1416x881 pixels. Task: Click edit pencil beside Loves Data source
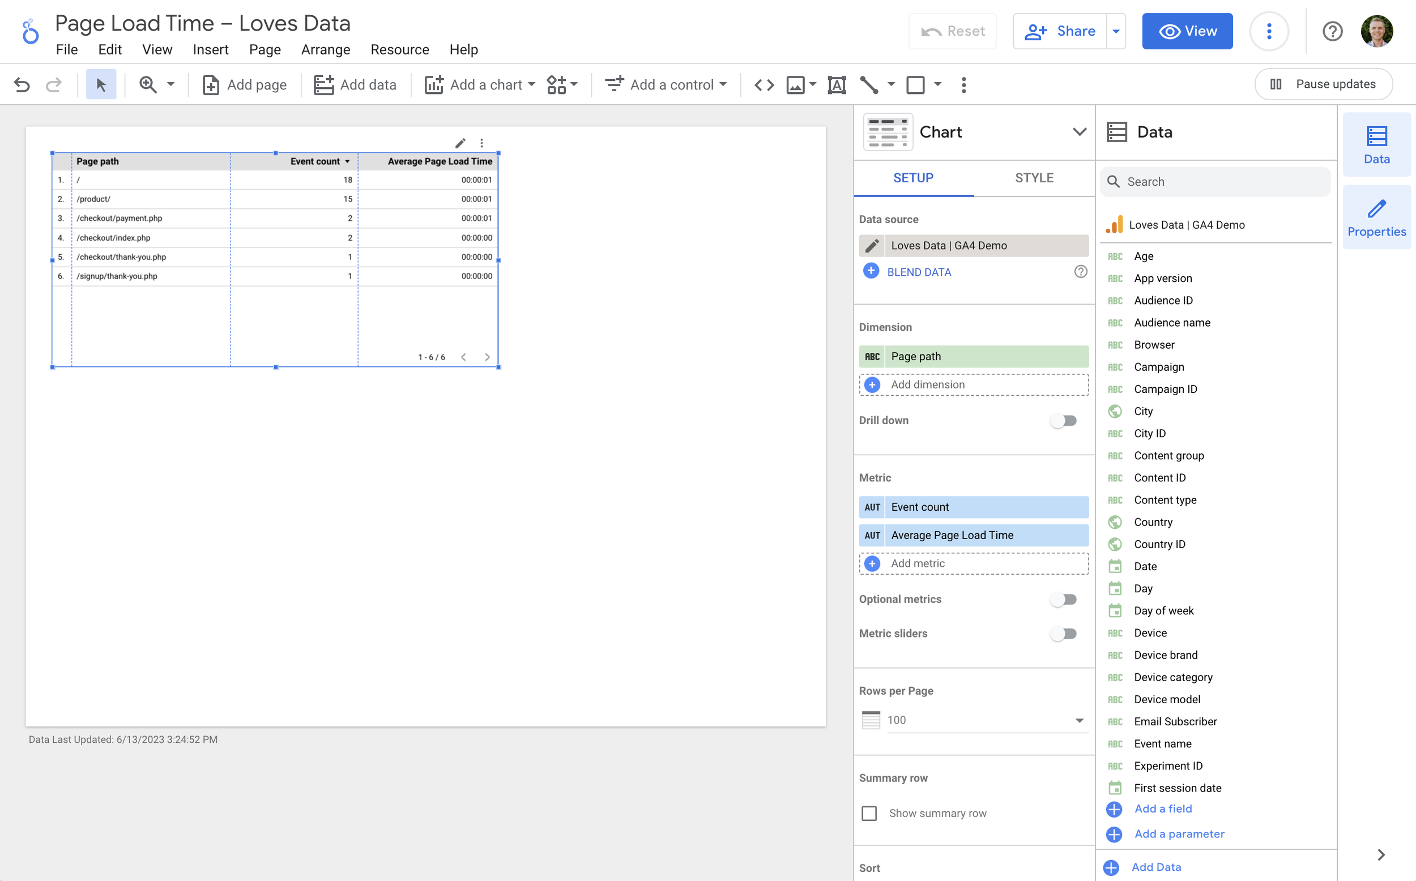tap(872, 245)
